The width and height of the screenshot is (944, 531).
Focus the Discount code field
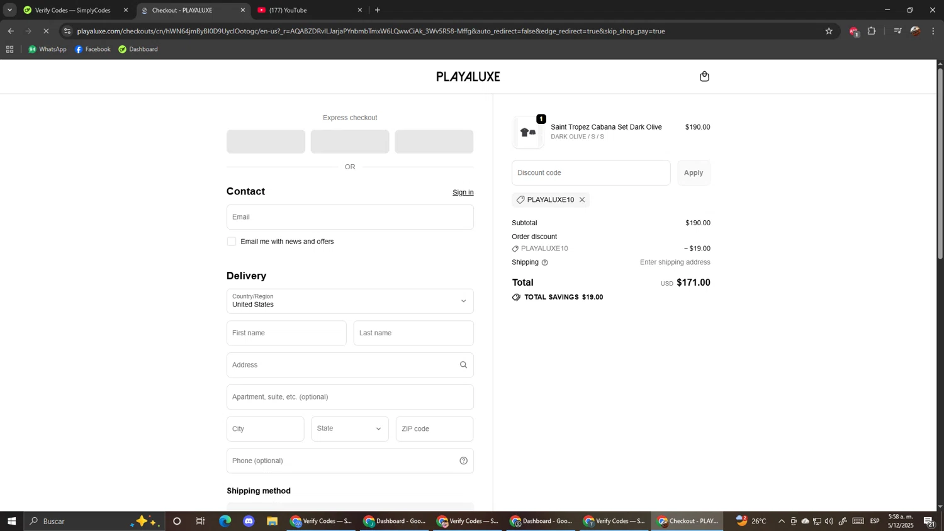click(x=591, y=173)
